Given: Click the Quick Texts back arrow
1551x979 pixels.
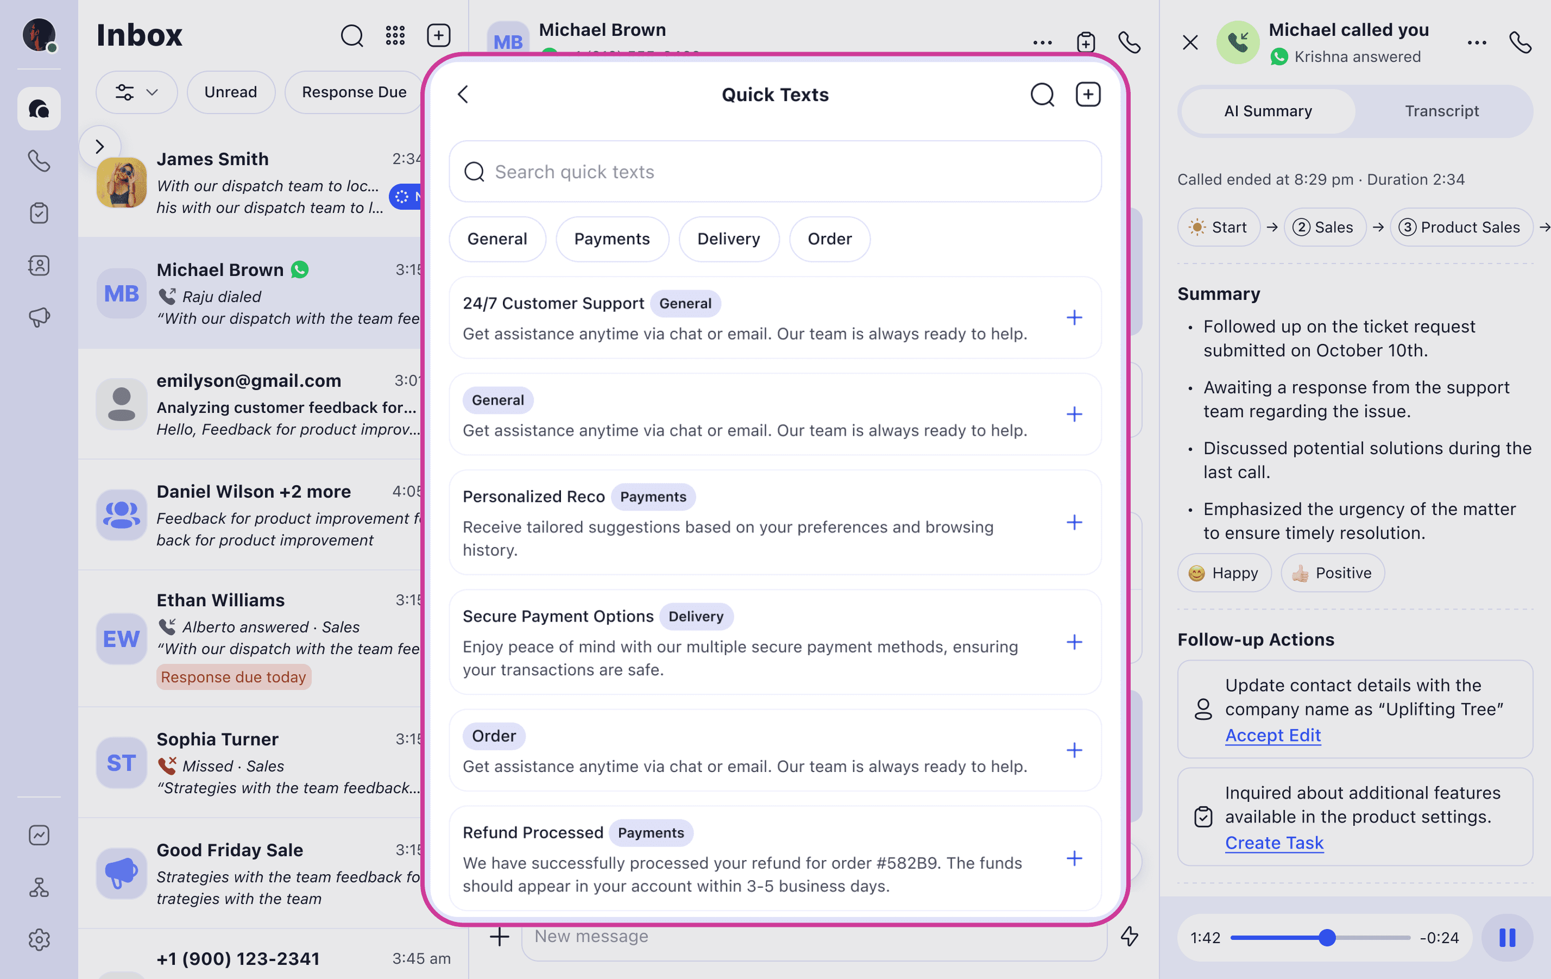Looking at the screenshot, I should pos(463,95).
